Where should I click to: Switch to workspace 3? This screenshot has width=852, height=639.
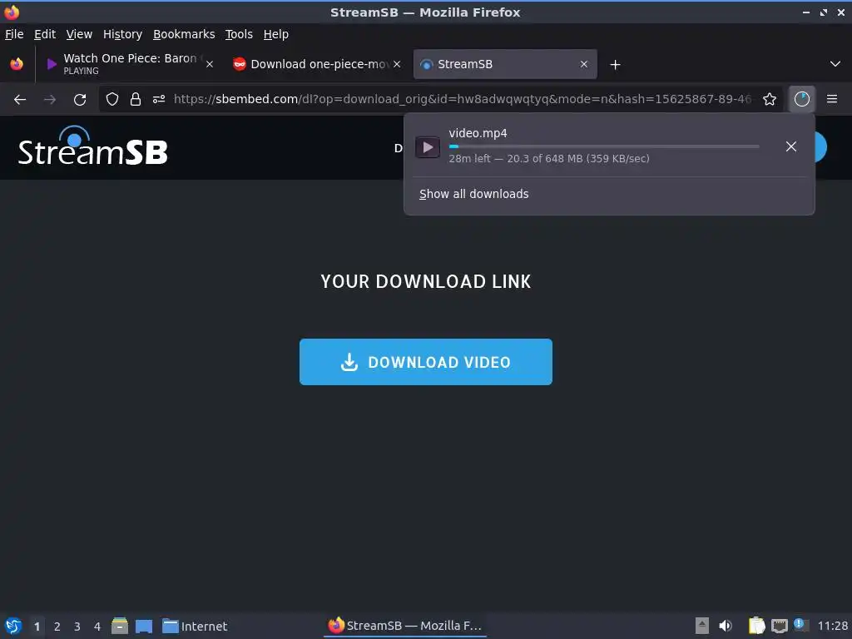tap(77, 627)
